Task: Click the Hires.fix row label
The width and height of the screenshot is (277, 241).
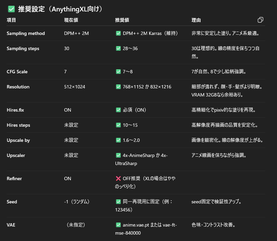Action: pos(16,110)
